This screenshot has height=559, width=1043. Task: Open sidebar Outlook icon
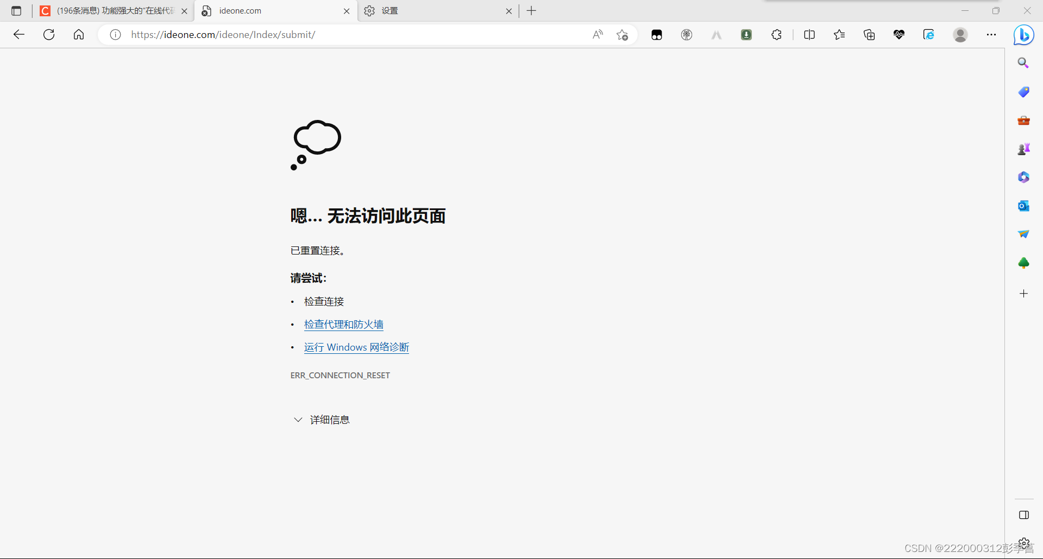click(1023, 206)
